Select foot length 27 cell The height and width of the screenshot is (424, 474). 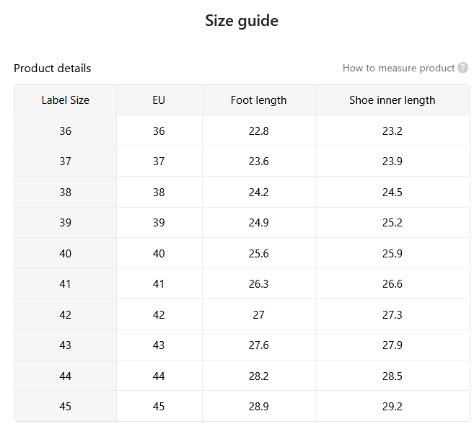[x=259, y=314]
